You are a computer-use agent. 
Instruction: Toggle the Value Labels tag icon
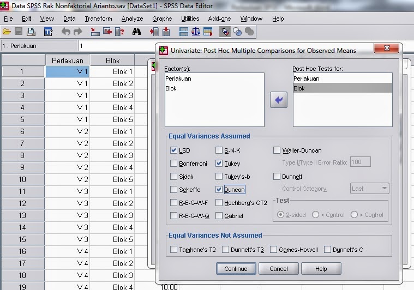225,32
